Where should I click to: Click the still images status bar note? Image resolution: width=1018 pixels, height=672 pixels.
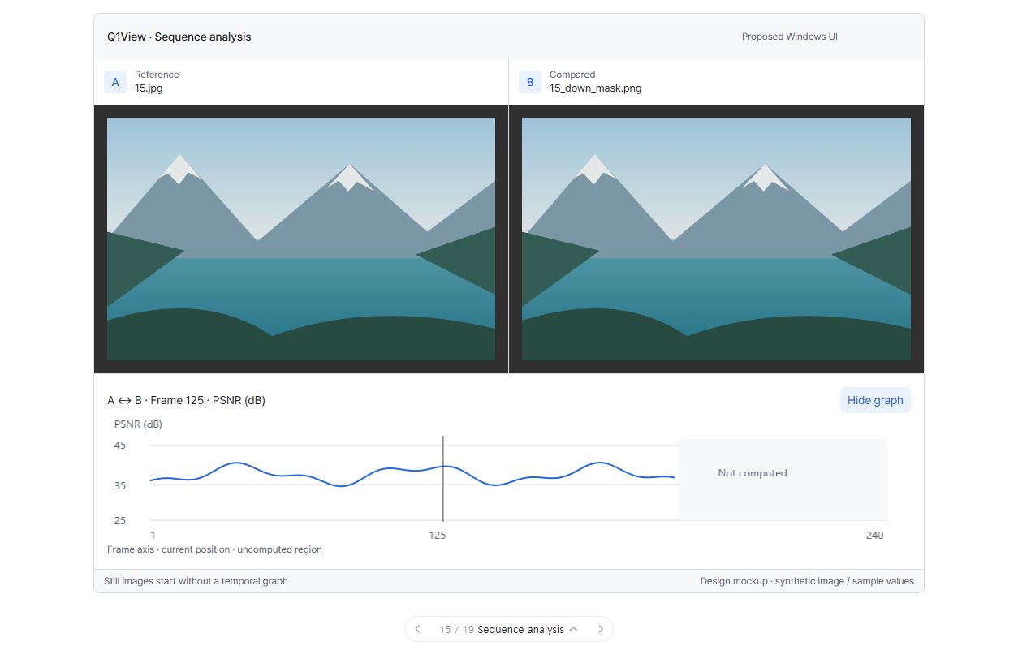click(x=196, y=581)
